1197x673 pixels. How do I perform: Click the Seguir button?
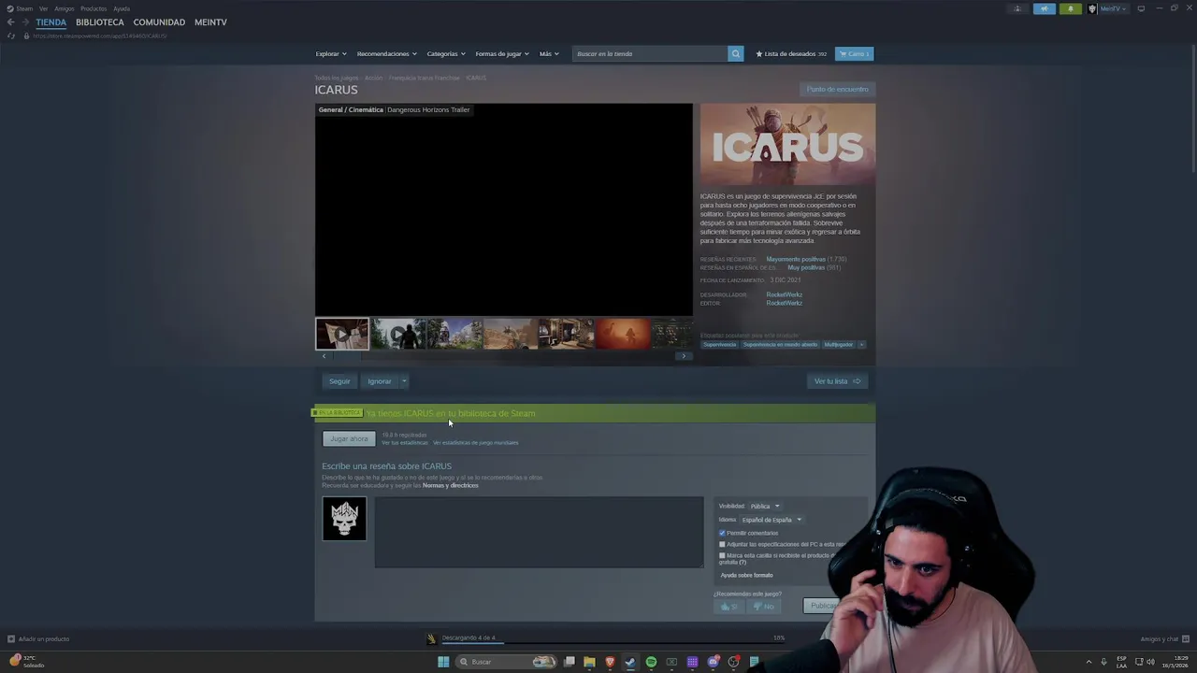tap(339, 381)
